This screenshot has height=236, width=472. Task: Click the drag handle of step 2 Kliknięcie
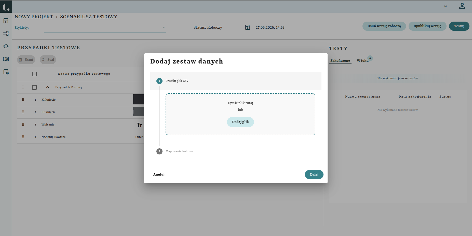click(23, 112)
